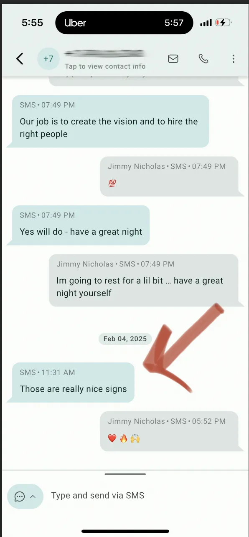
Task: Select the 'Im going to rest' message bubble
Action: [x=146, y=280]
